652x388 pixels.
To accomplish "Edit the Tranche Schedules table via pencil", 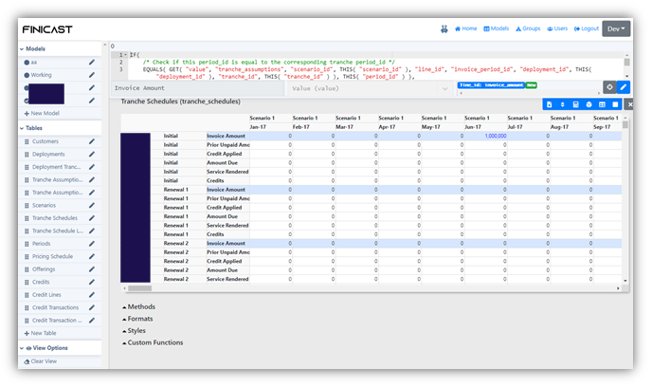I will [92, 218].
